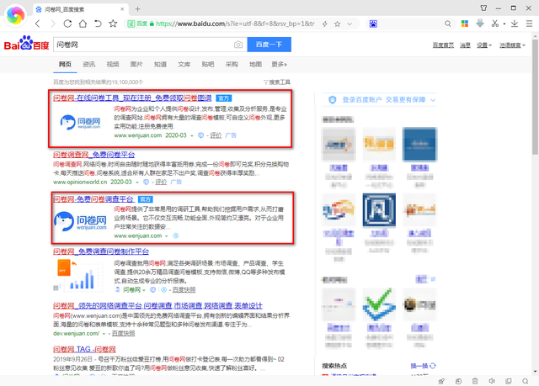Open the 搜索工具 filter
The height and width of the screenshot is (386, 539).
click(x=277, y=82)
